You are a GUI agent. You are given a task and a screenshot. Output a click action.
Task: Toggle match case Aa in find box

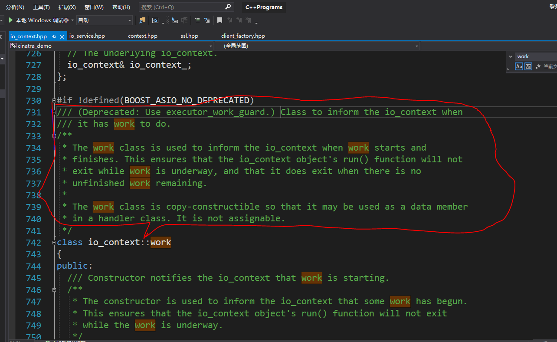(x=519, y=66)
